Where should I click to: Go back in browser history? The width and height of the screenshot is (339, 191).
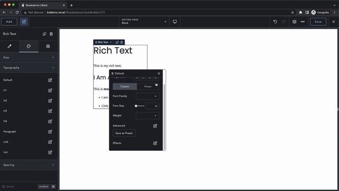[4, 13]
